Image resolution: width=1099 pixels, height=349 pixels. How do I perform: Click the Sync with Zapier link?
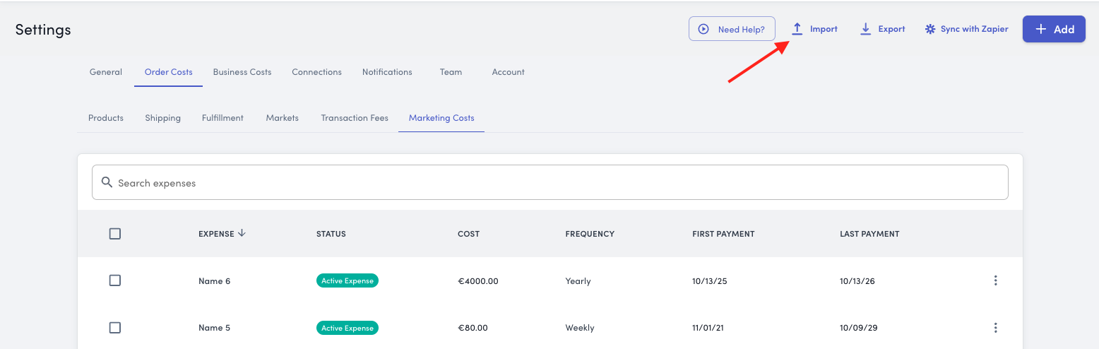click(974, 29)
